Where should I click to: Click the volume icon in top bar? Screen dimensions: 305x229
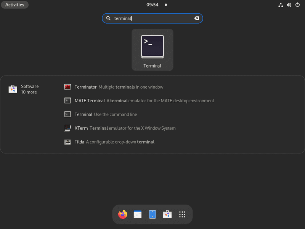point(289,5)
